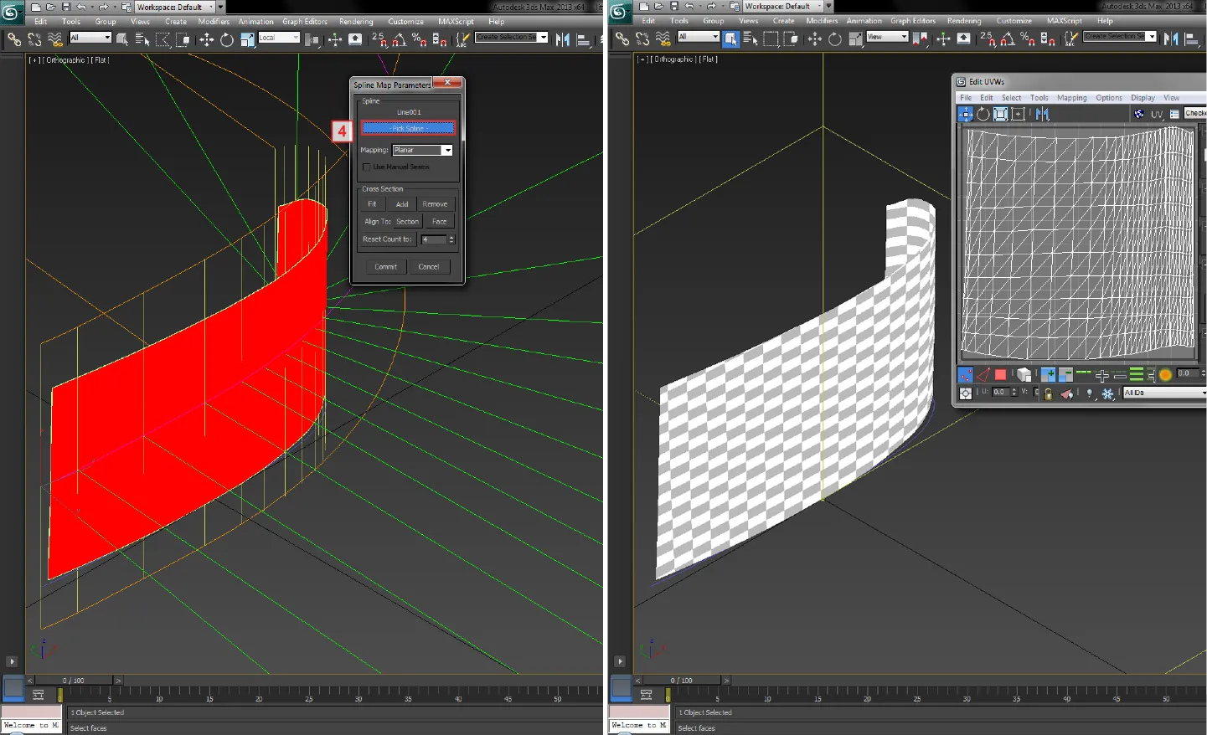Lock the UV selection with the padlock toggle
Viewport: 1207px width, 735px height.
(x=1048, y=393)
